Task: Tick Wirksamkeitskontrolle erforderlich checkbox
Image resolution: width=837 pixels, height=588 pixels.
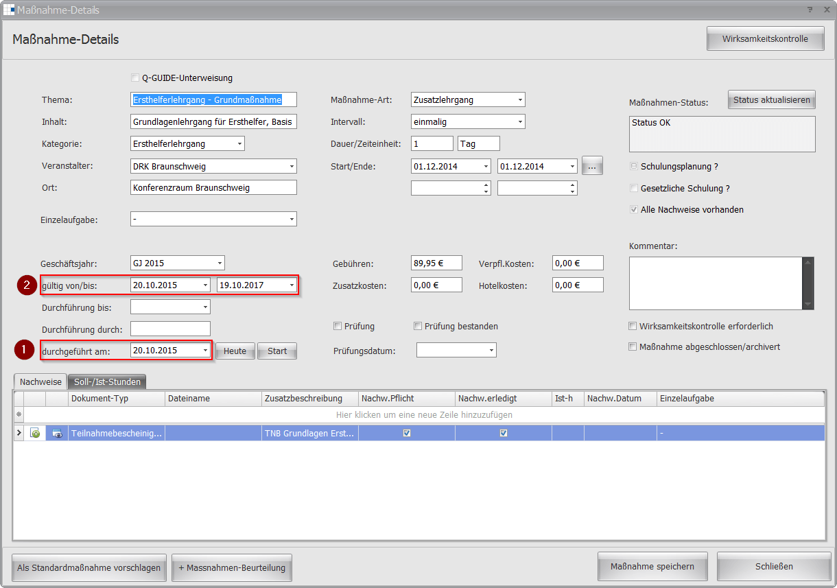Action: (633, 327)
